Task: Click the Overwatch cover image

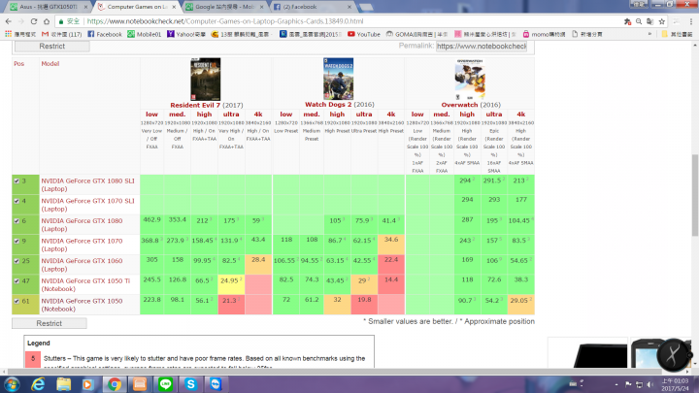Action: (x=470, y=80)
